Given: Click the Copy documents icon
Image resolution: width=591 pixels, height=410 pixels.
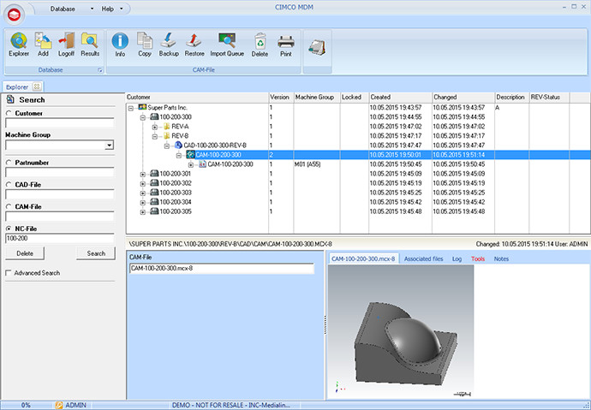Looking at the screenshot, I should click(x=145, y=41).
